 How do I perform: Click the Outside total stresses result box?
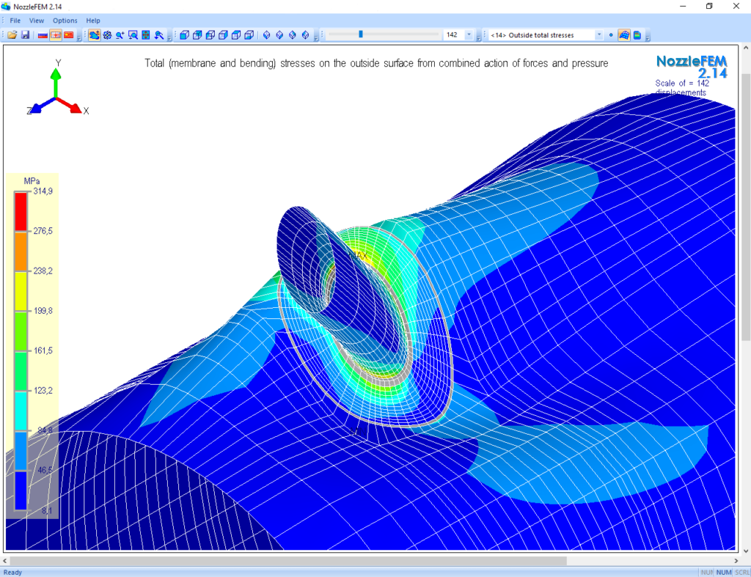click(541, 35)
